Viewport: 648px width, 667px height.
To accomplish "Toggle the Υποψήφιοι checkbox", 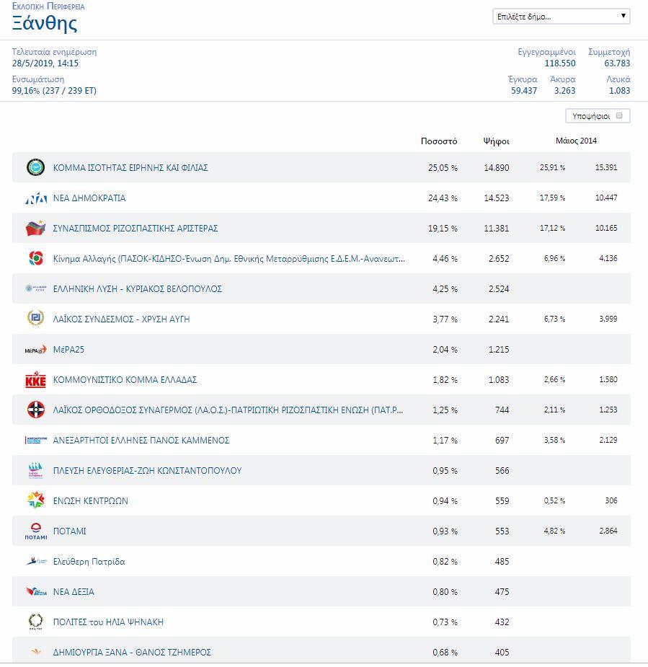I will click(x=619, y=115).
